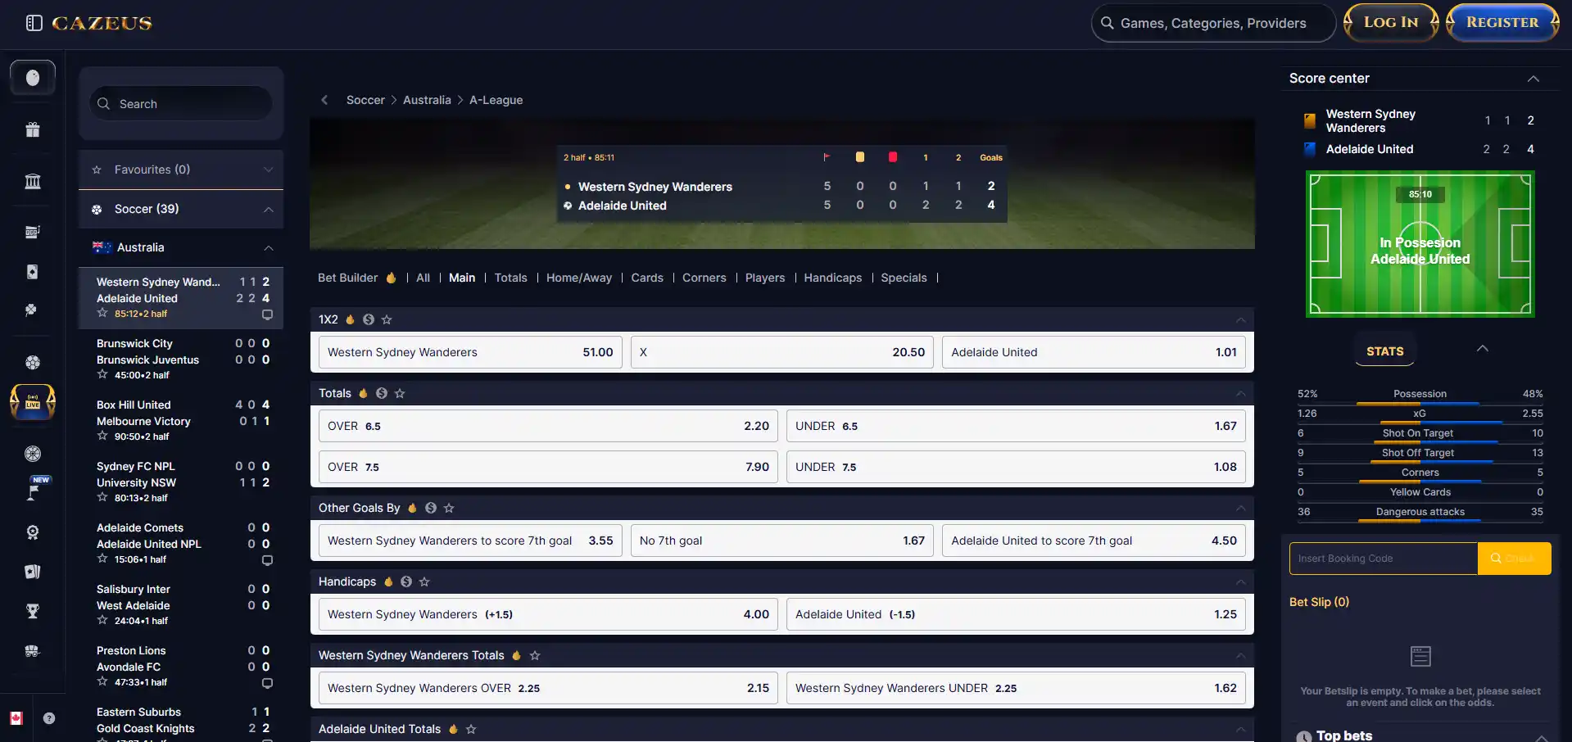The height and width of the screenshot is (742, 1572).
Task: Click the back arrow before Soccer breadcrumb
Action: pos(325,100)
